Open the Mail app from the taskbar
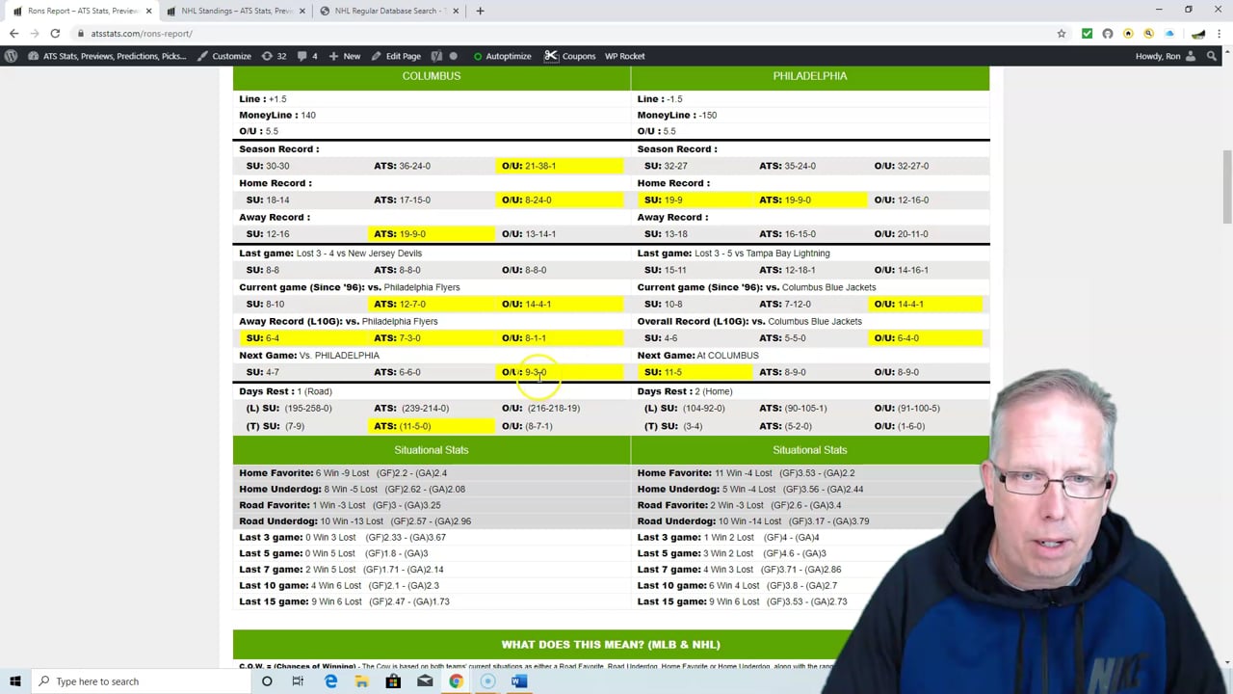The height and width of the screenshot is (694, 1233). pos(425,681)
